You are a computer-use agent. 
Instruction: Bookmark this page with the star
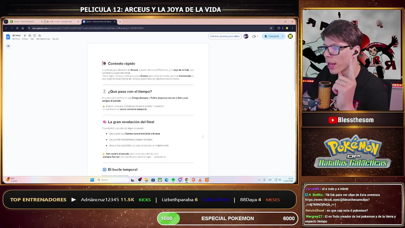tap(271, 28)
